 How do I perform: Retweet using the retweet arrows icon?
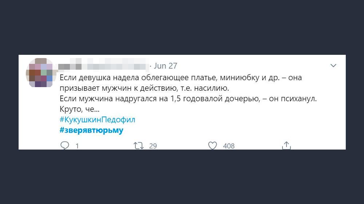(138, 146)
